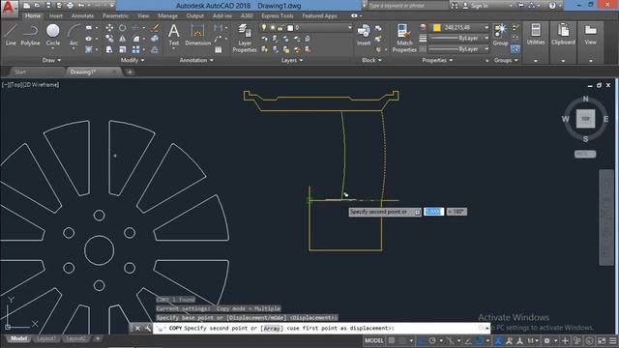Toggle grid display in status bar
619x348 pixels.
pos(392,340)
